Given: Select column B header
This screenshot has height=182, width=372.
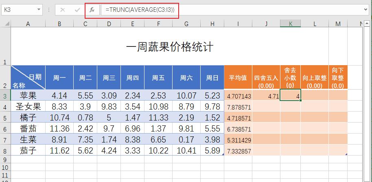Looking at the screenshot, I should click(x=59, y=24).
